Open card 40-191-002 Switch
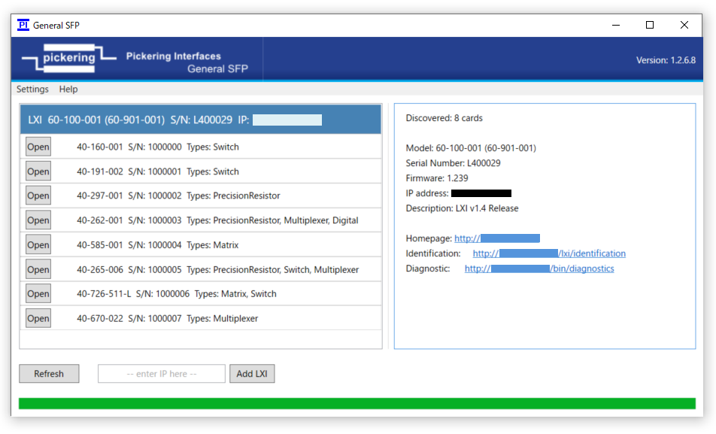This screenshot has height=434, width=716. point(38,171)
